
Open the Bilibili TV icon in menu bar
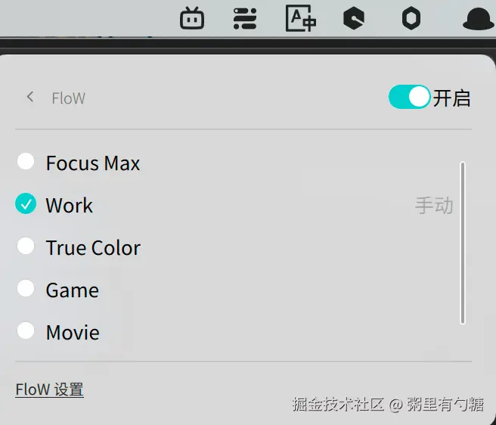[x=192, y=18]
